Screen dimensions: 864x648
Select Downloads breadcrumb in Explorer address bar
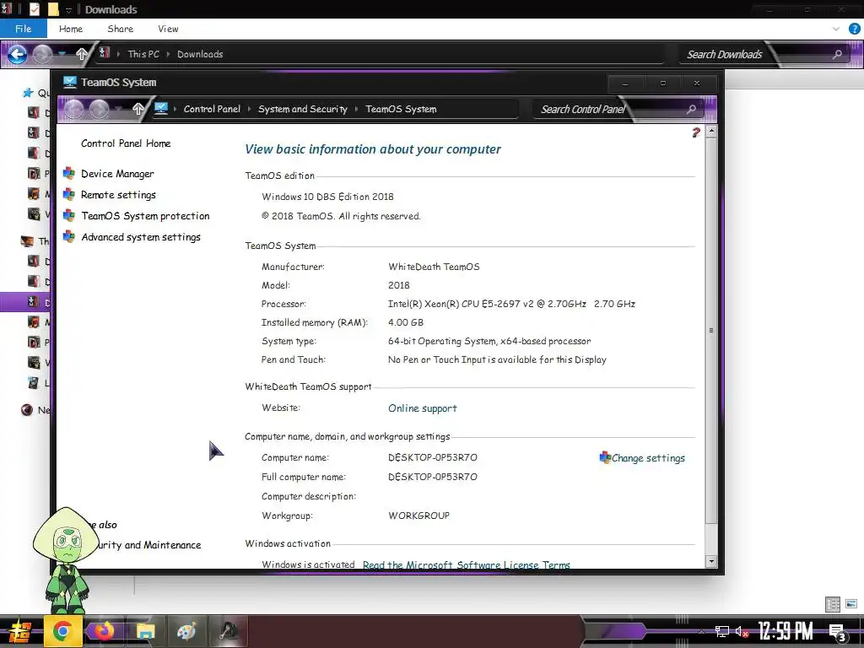200,54
